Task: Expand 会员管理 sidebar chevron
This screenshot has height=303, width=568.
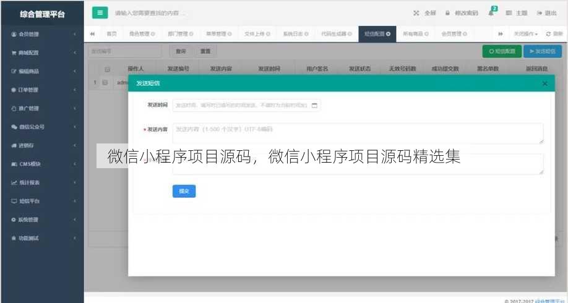Action: (75, 34)
